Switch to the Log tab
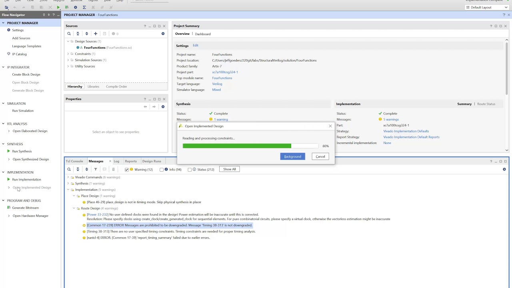 [x=116, y=161]
